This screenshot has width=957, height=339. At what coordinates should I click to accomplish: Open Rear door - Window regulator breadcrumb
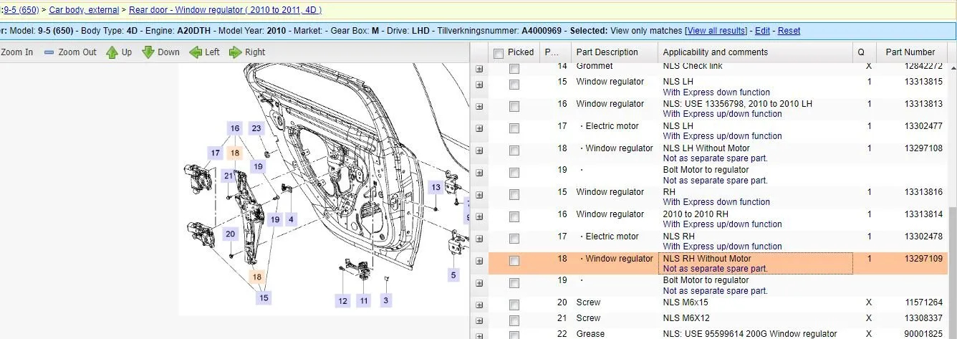(x=225, y=10)
